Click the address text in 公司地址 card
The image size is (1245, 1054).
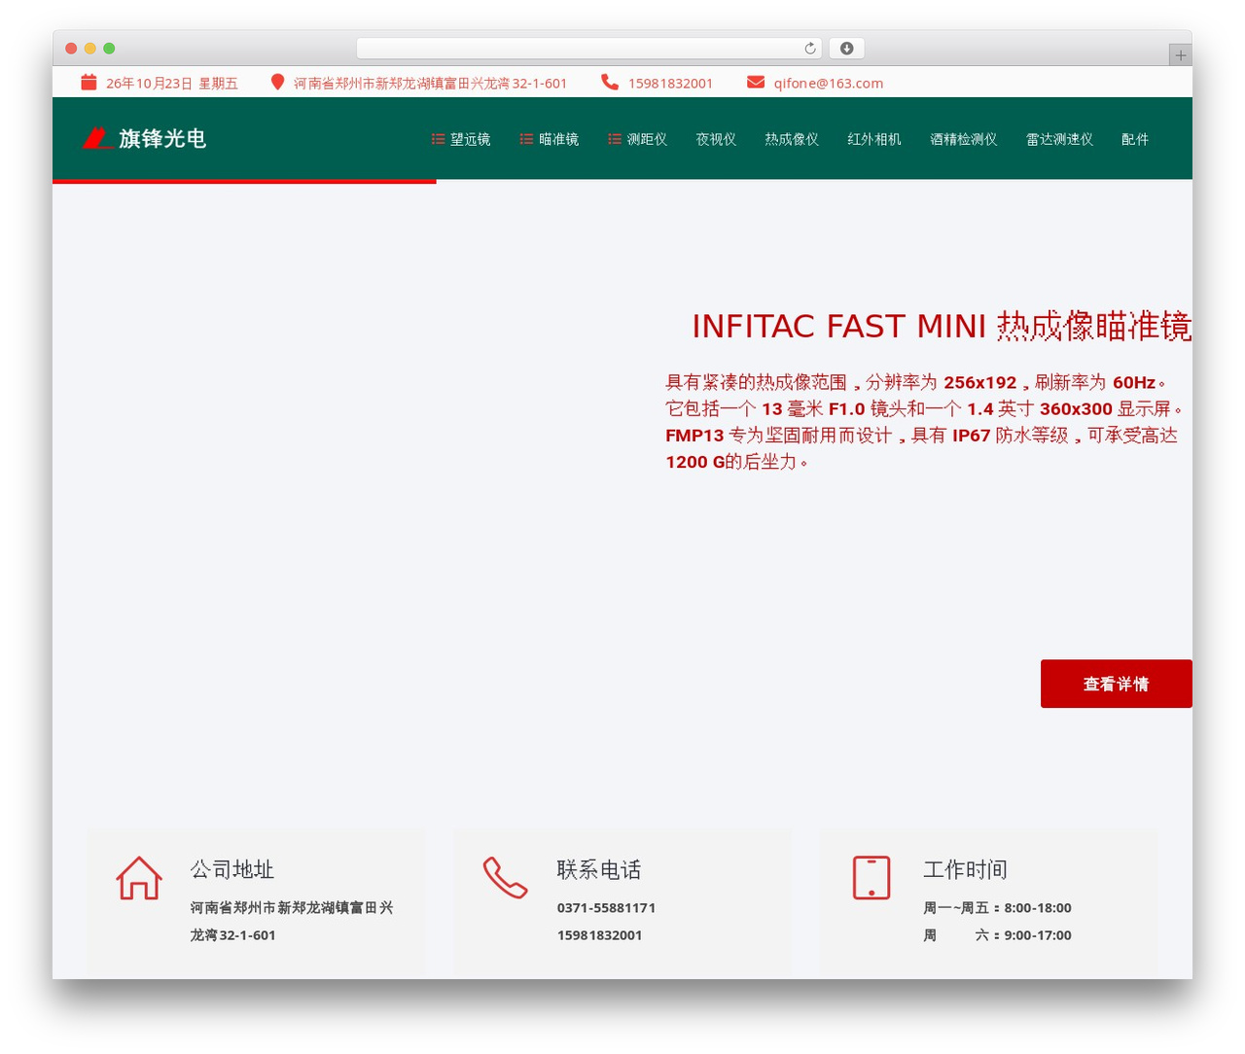tap(292, 921)
